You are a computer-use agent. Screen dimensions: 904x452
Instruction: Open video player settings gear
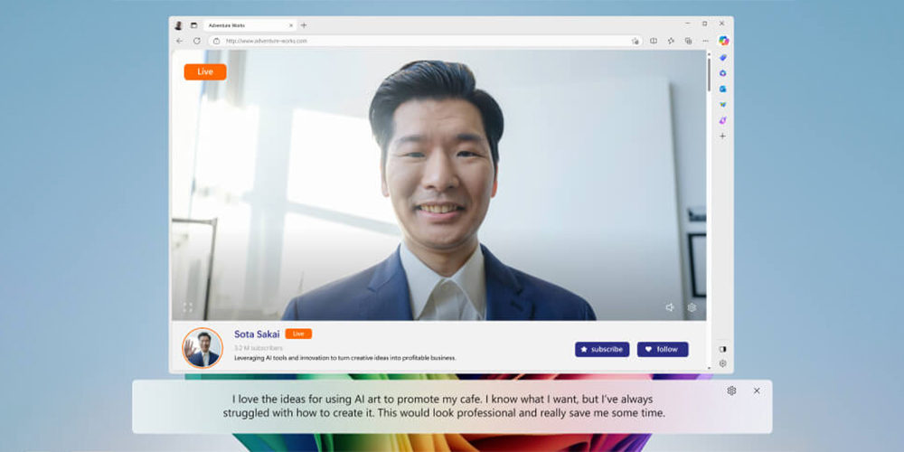(692, 307)
